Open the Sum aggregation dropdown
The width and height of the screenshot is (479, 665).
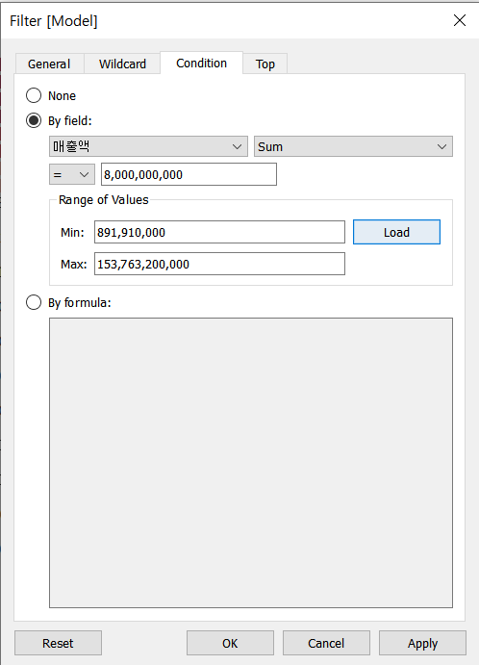coord(353,146)
